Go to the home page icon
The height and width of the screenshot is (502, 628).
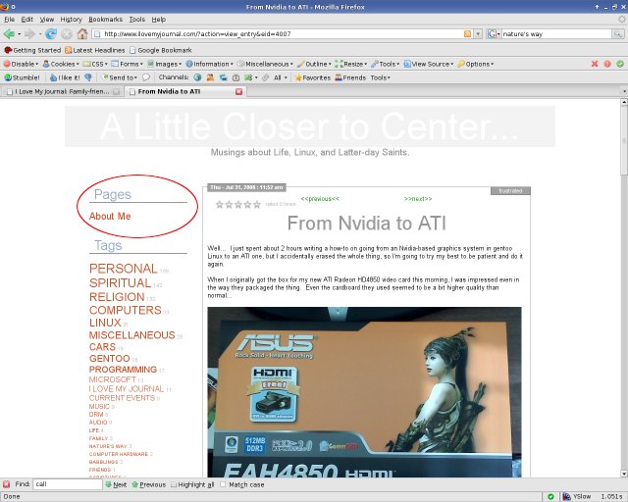tap(82, 34)
